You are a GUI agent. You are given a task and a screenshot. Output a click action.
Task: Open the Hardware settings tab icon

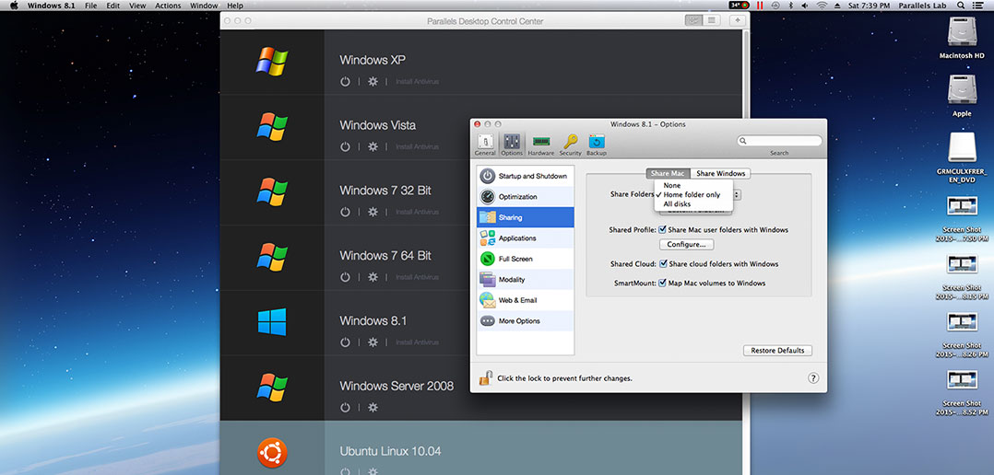(541, 143)
